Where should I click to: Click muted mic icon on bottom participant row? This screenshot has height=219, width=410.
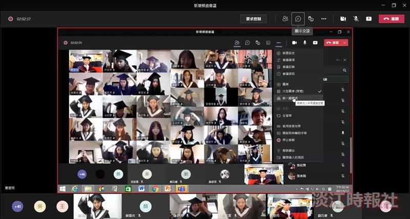(x=343, y=176)
